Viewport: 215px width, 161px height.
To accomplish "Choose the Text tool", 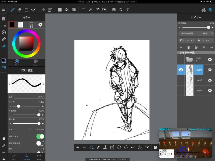I will [x=128, y=10].
